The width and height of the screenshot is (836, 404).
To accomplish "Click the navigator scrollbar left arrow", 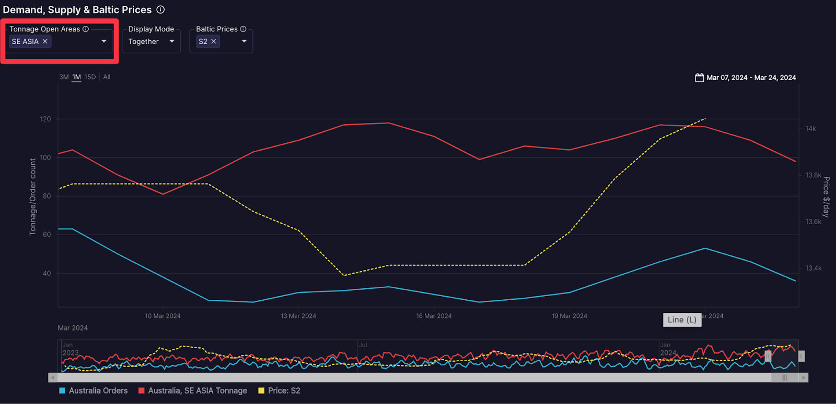I will click(52, 377).
